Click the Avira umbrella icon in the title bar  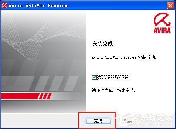pos(4,5)
